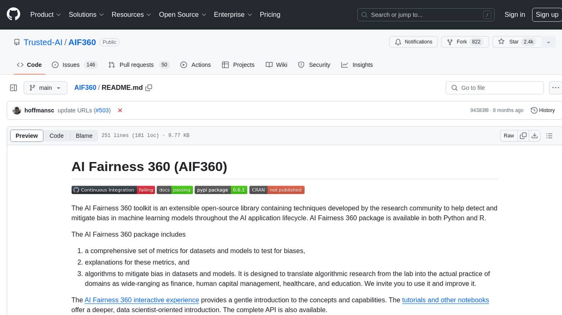Image resolution: width=562 pixels, height=315 pixels.
Task: Open pull request #503 link
Action: click(x=102, y=110)
